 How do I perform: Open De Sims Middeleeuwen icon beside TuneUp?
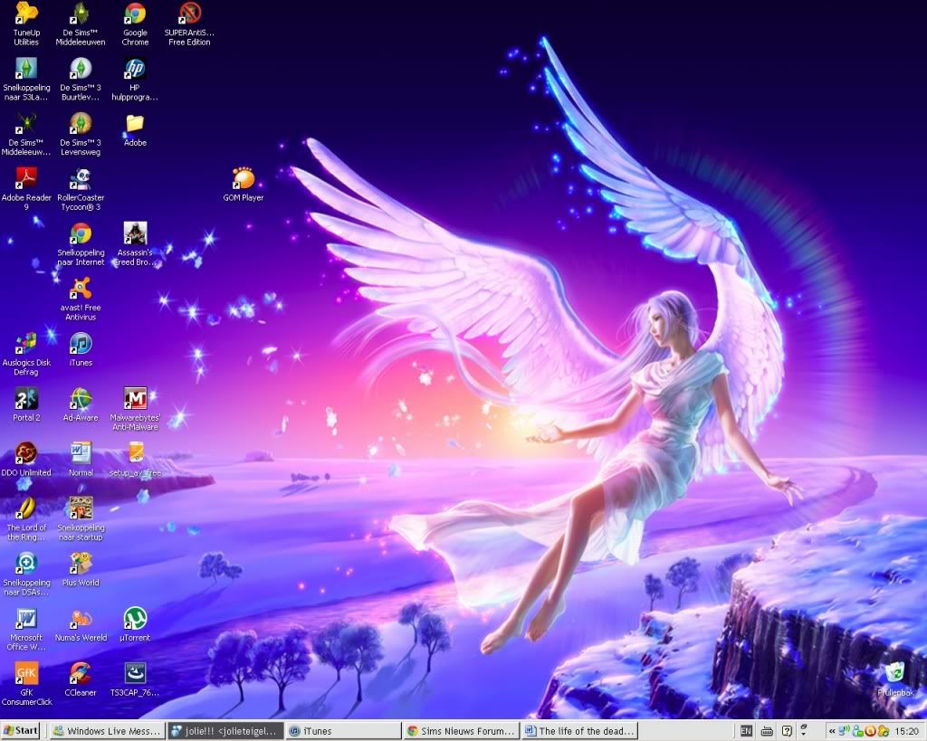81,24
